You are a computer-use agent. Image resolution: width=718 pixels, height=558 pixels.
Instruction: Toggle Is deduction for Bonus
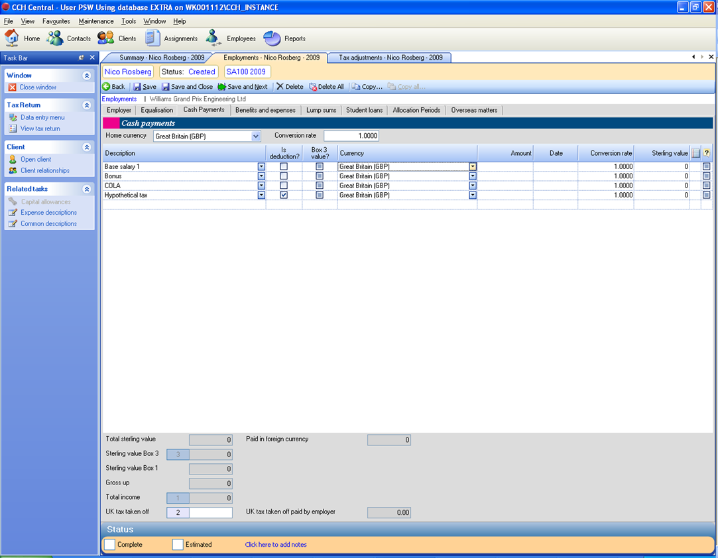284,176
